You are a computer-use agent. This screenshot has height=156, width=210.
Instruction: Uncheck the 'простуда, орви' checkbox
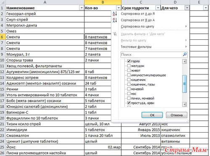tap(129, 103)
